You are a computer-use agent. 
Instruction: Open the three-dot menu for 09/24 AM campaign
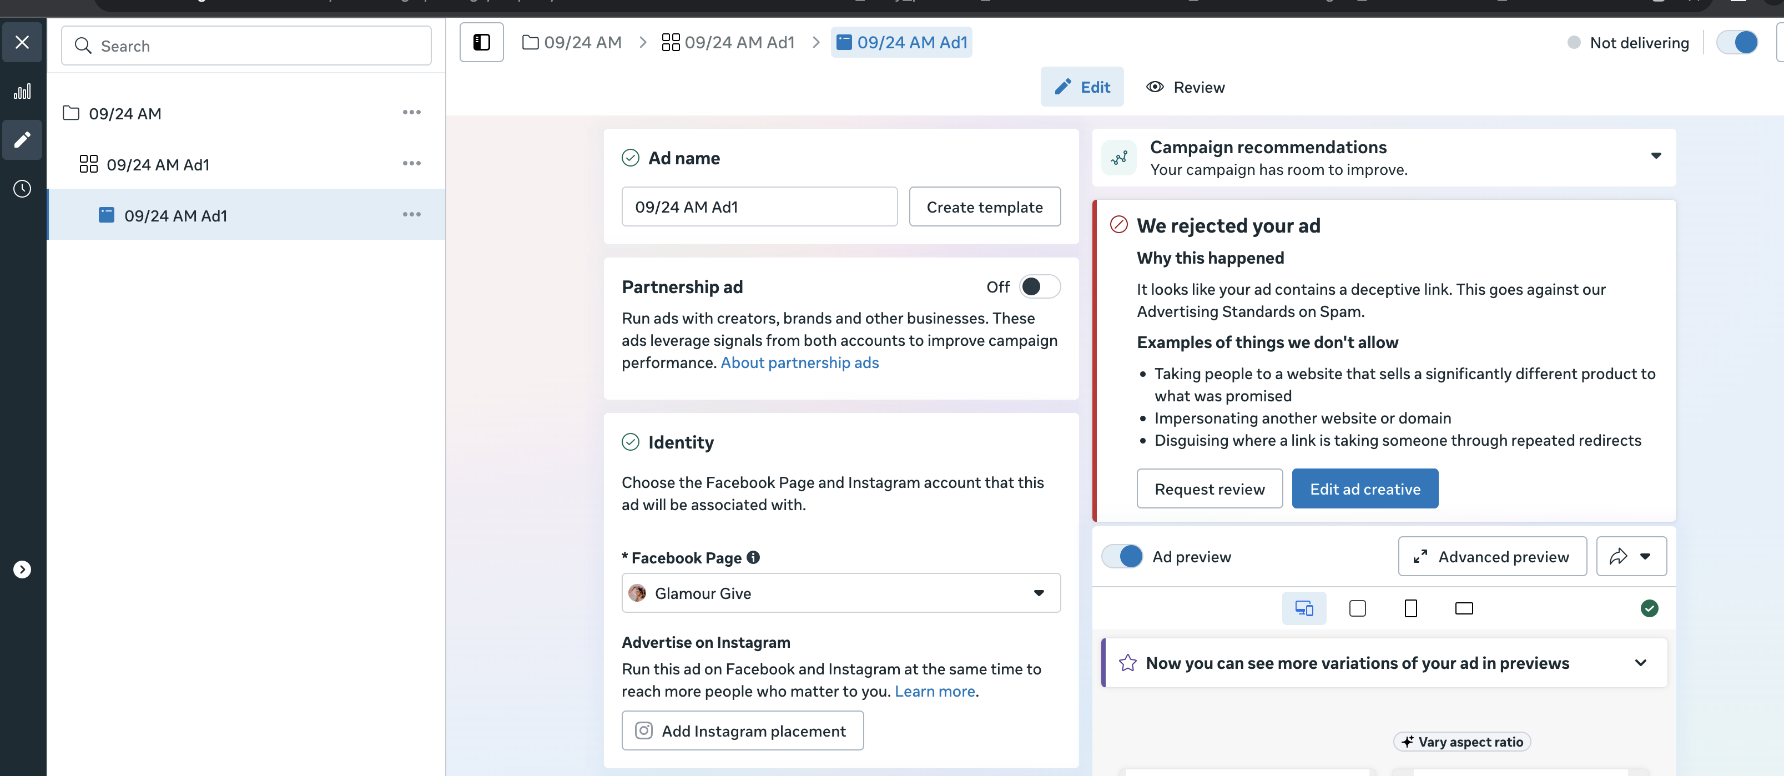[x=411, y=112]
